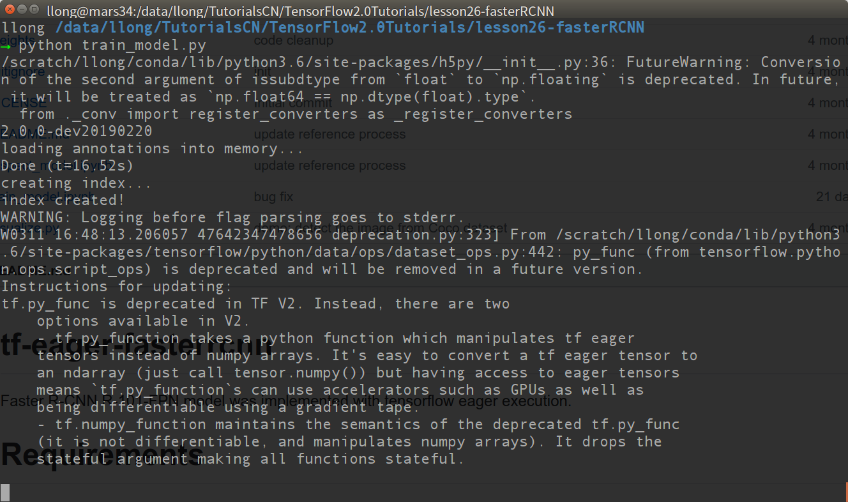The width and height of the screenshot is (848, 502).
Task: Maximize the terminal window
Action: (x=34, y=10)
